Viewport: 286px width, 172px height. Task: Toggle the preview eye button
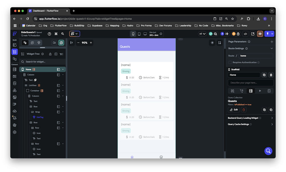click(260, 34)
